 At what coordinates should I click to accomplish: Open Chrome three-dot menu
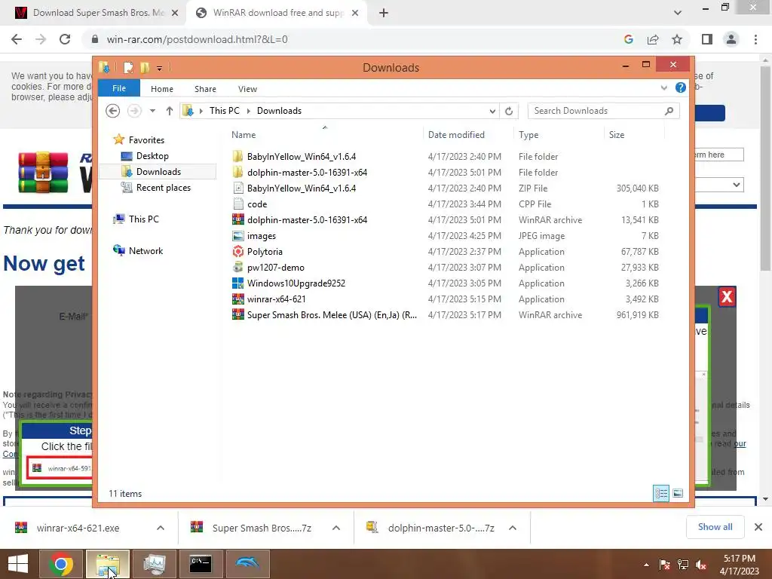[x=755, y=39]
